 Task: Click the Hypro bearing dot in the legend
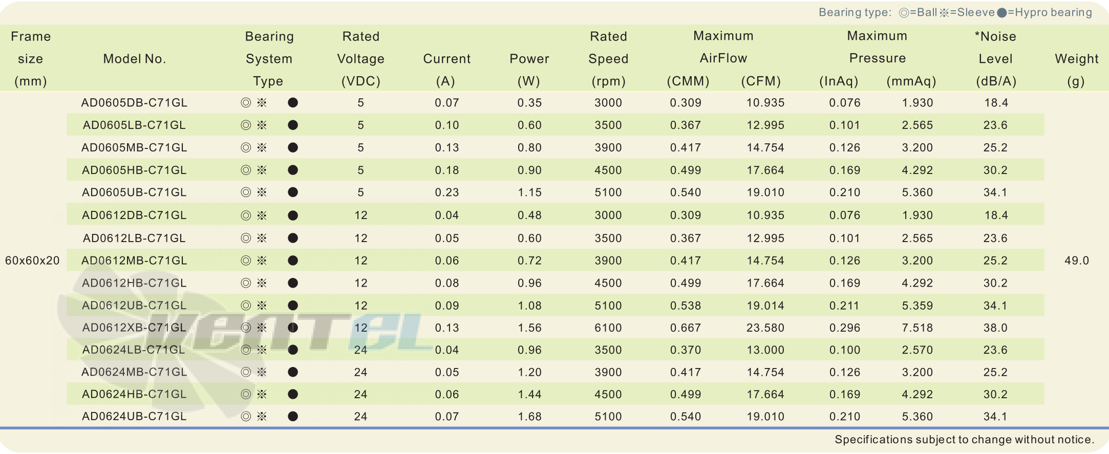(x=1002, y=13)
